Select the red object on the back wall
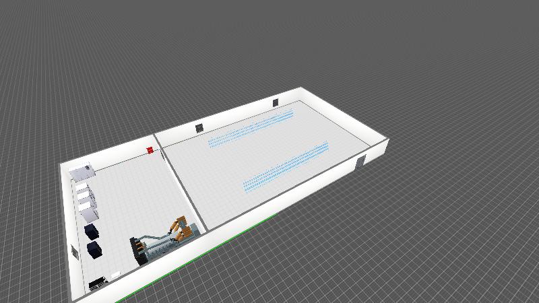Viewport: 539px width, 303px height. click(150, 151)
